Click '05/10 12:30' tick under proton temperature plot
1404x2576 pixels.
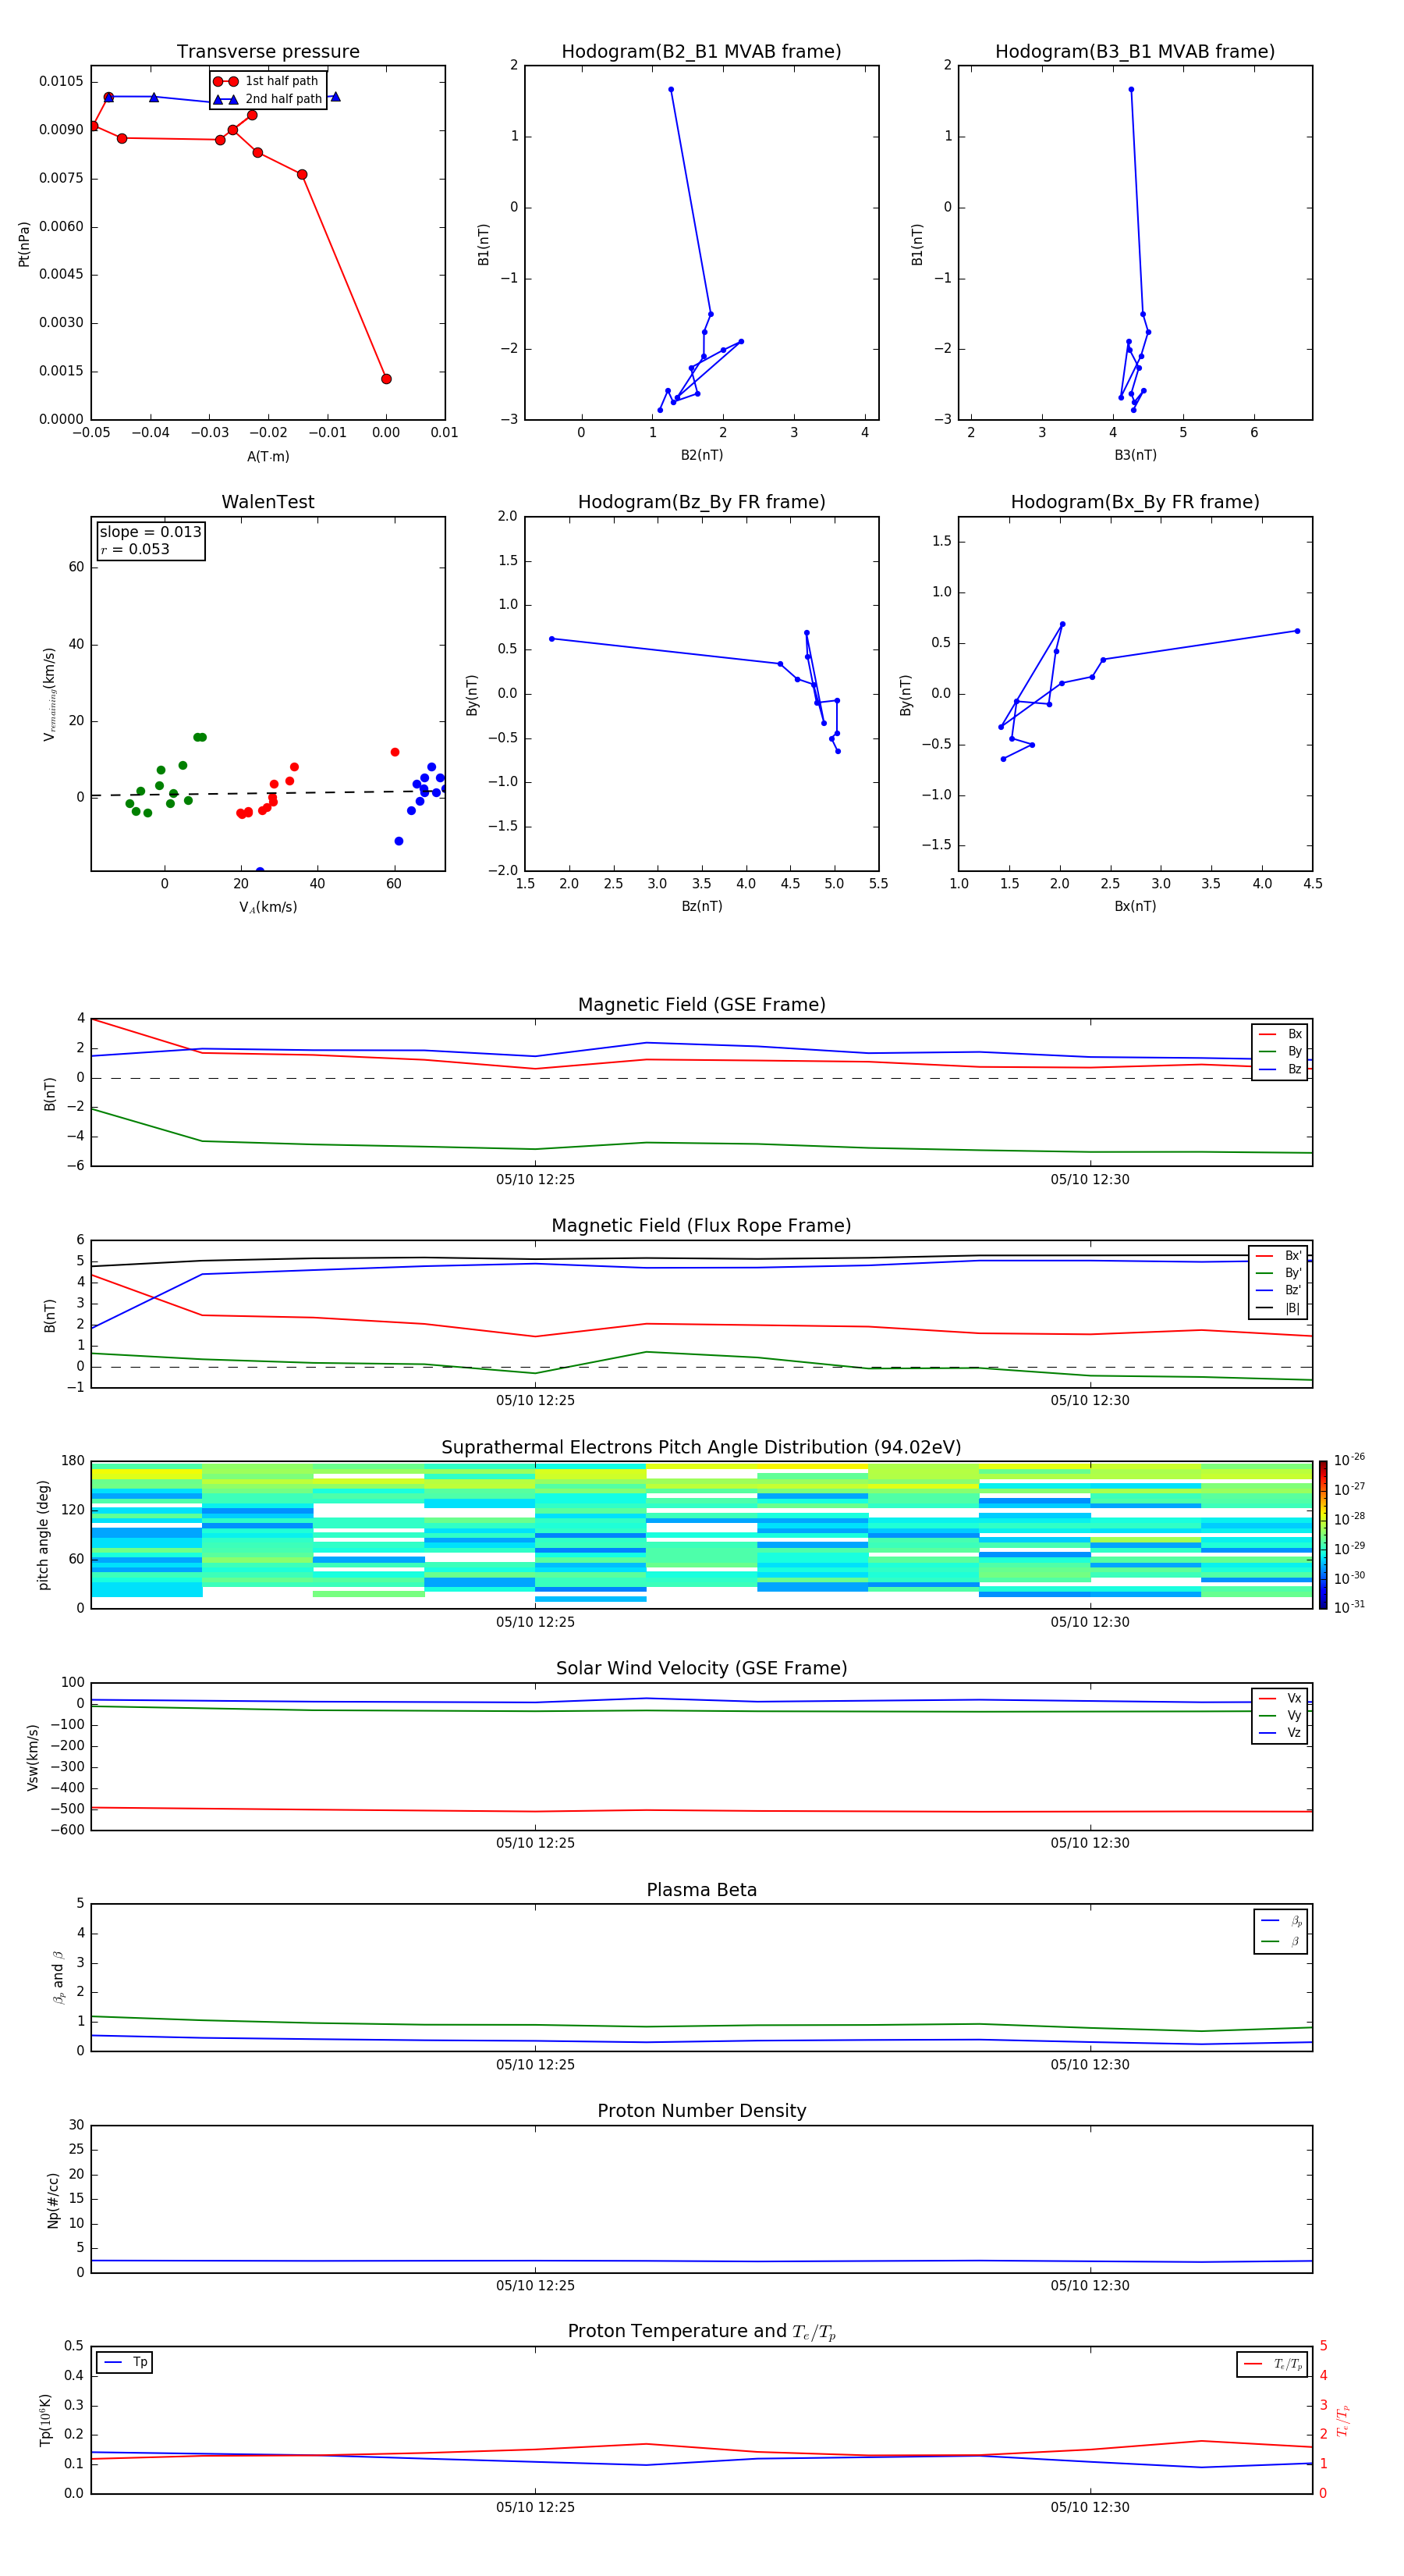[x=1090, y=2507]
